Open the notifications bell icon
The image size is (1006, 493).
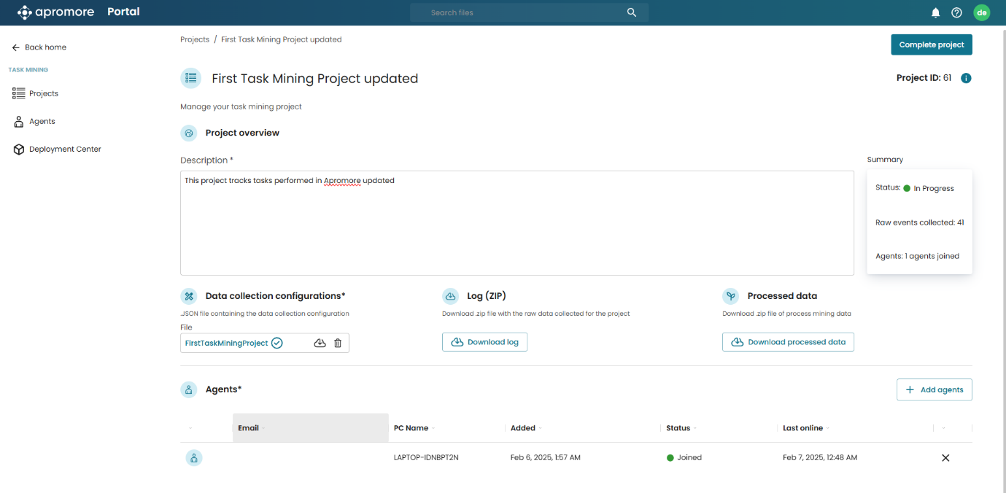[935, 12]
